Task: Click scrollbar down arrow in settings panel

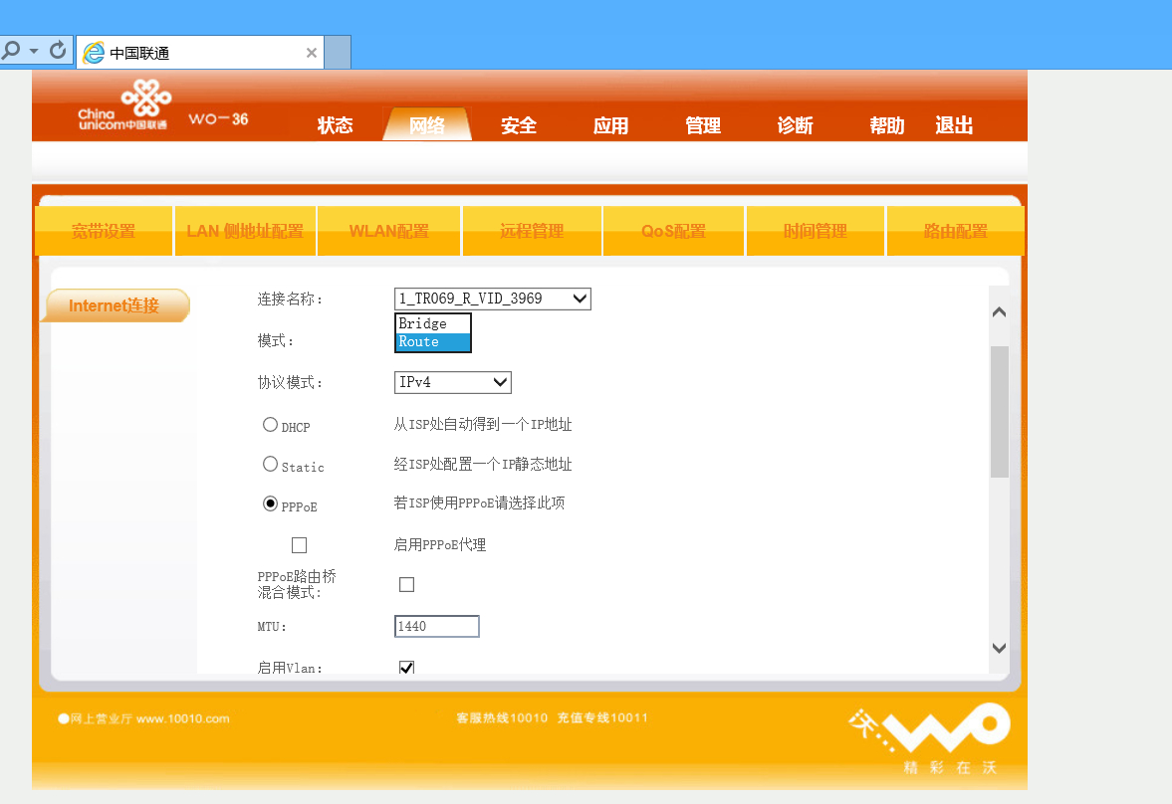Action: [999, 648]
